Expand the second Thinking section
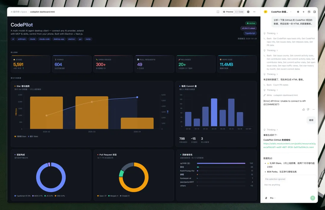 [x=271, y=50]
